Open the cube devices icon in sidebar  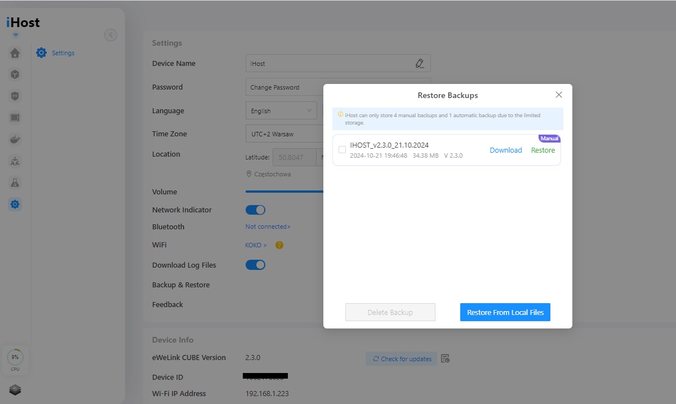(x=15, y=74)
